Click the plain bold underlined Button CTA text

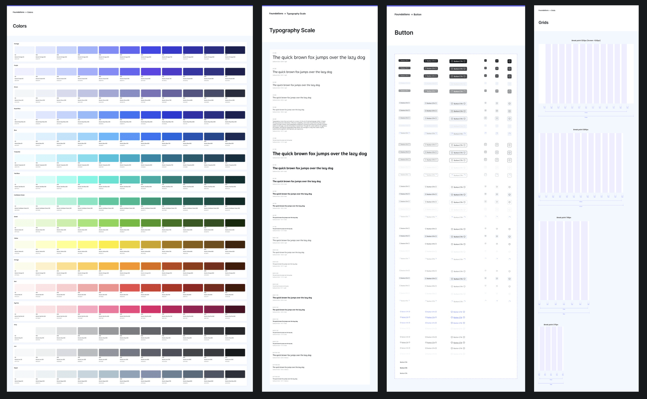[403, 368]
